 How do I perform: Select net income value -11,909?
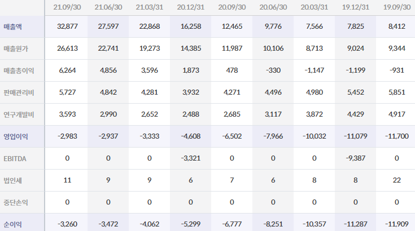pyautogui.click(x=397, y=224)
